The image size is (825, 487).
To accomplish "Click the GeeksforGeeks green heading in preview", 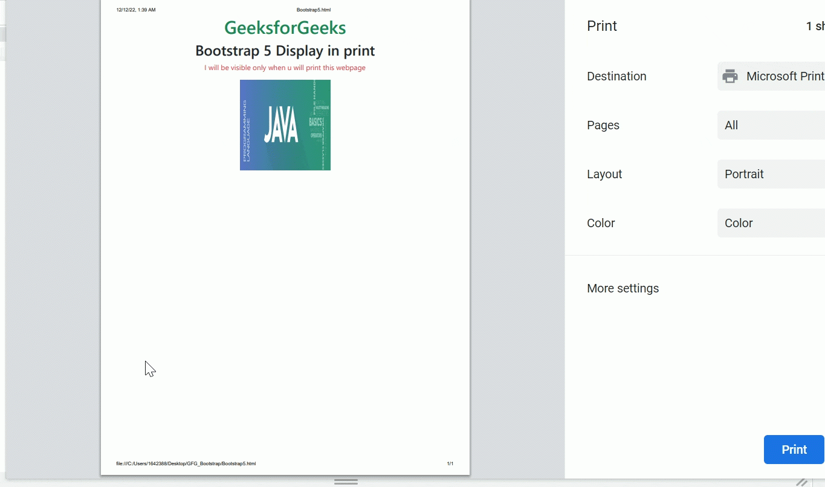I will tap(285, 28).
